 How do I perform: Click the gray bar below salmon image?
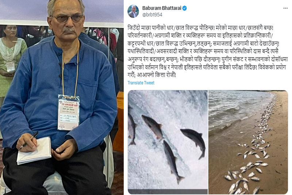168,192
